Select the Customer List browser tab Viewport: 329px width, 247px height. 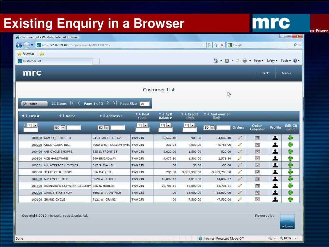[x=54, y=61]
